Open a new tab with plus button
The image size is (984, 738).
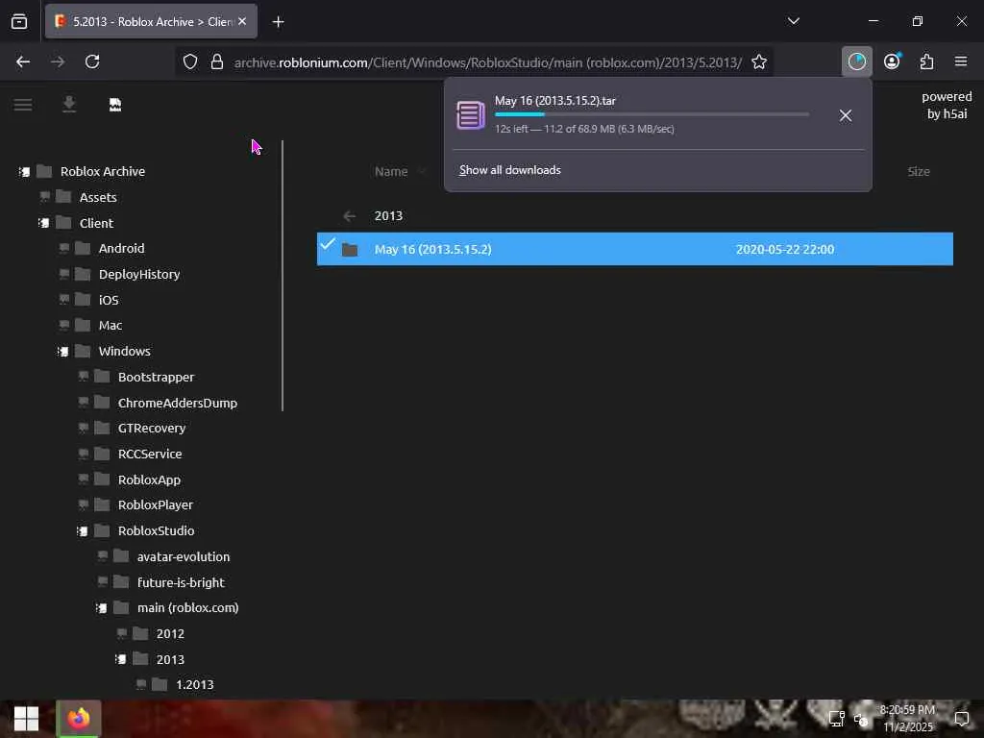point(278,22)
